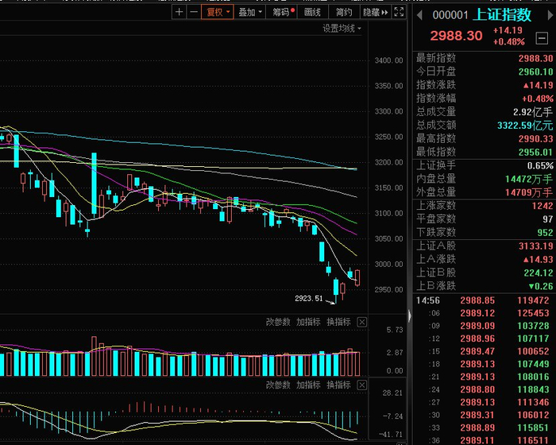556x445 pixels.
Task: Click 内盘总量 value 14472万手
Action: (x=529, y=180)
